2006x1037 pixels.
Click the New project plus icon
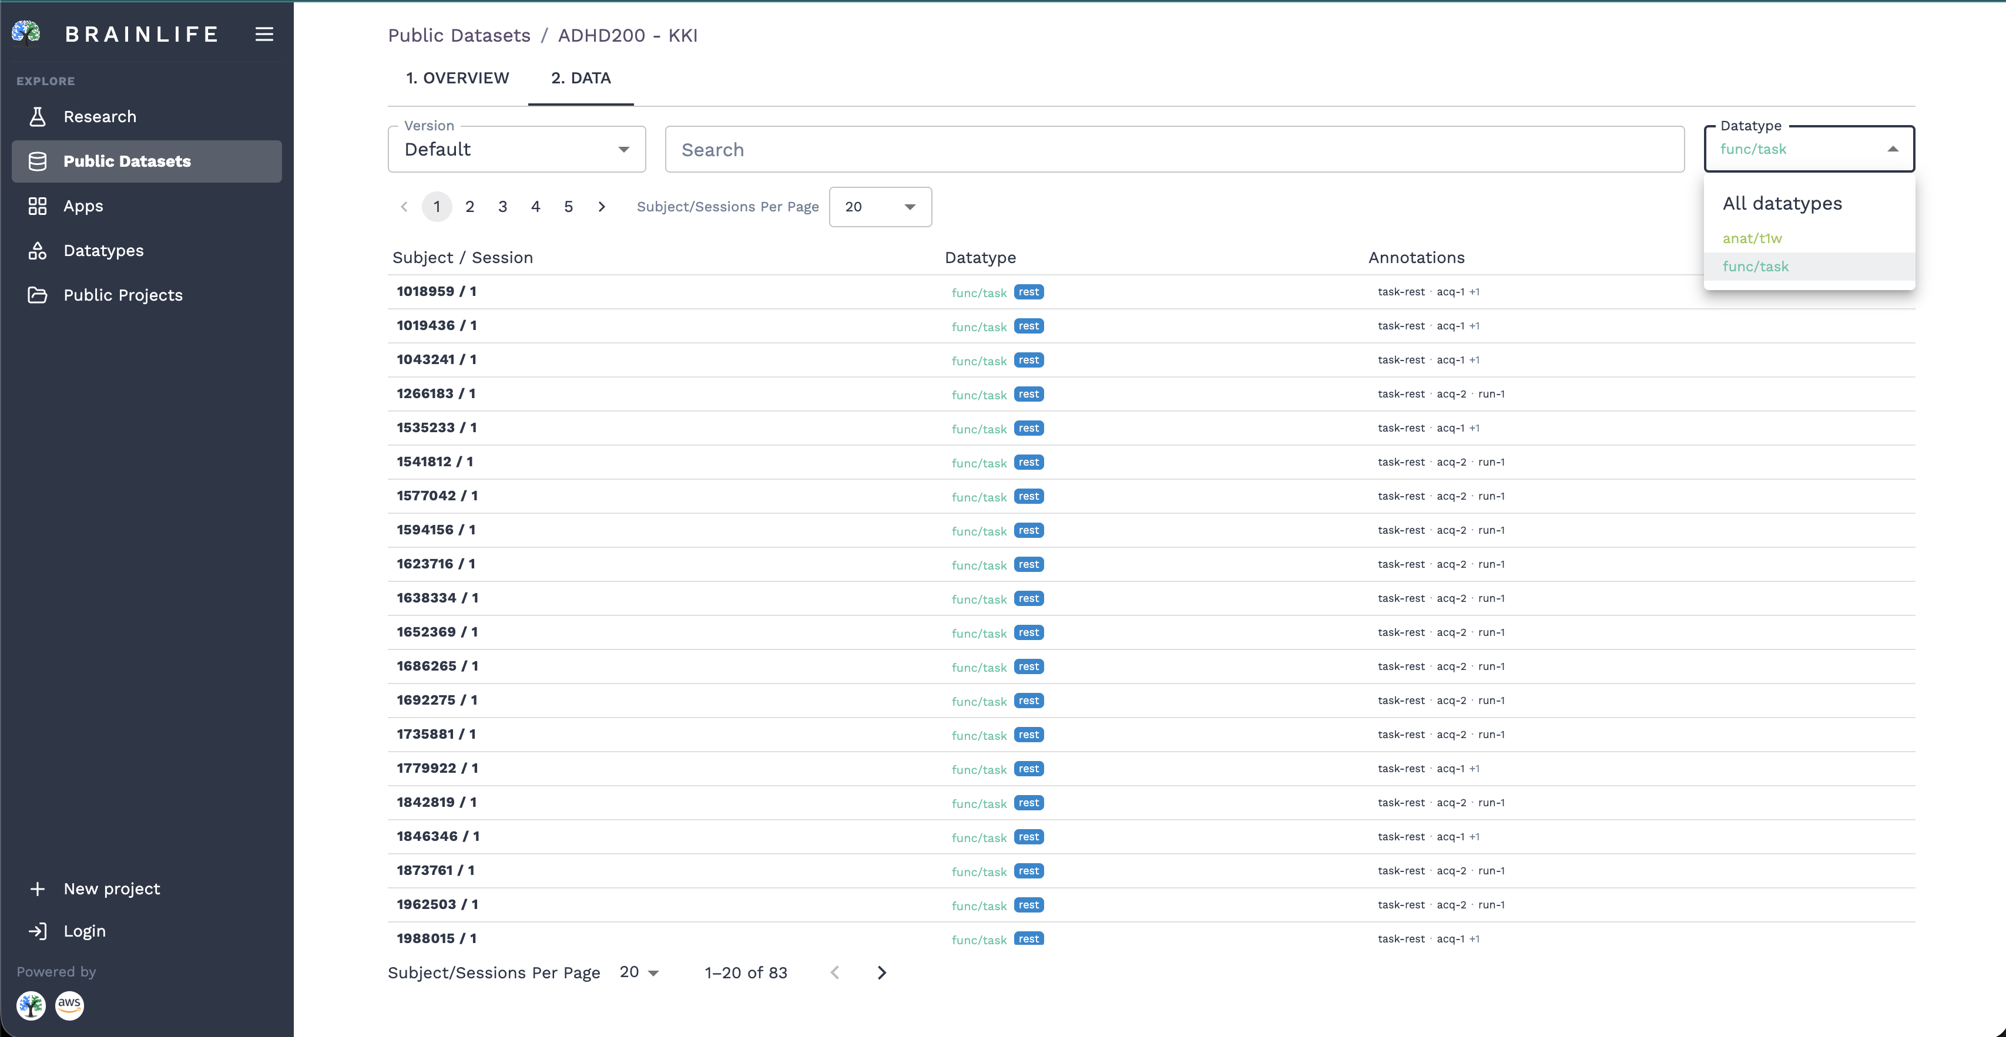[x=38, y=888]
